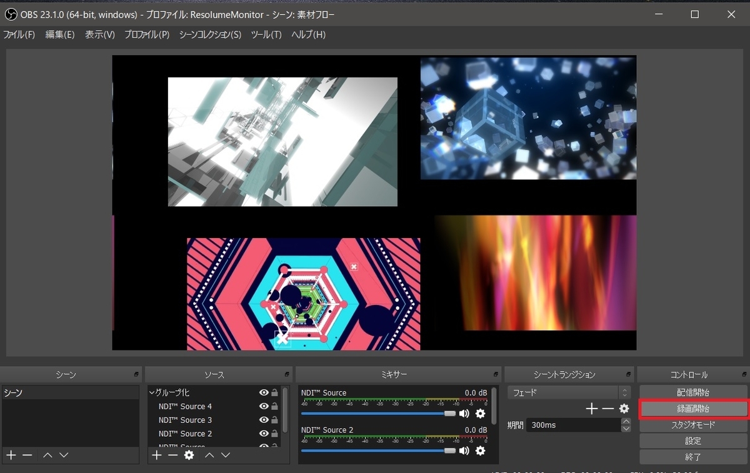This screenshot has height=473, width=750.
Task: Click the blue cubes preview clip
Action: click(528, 119)
